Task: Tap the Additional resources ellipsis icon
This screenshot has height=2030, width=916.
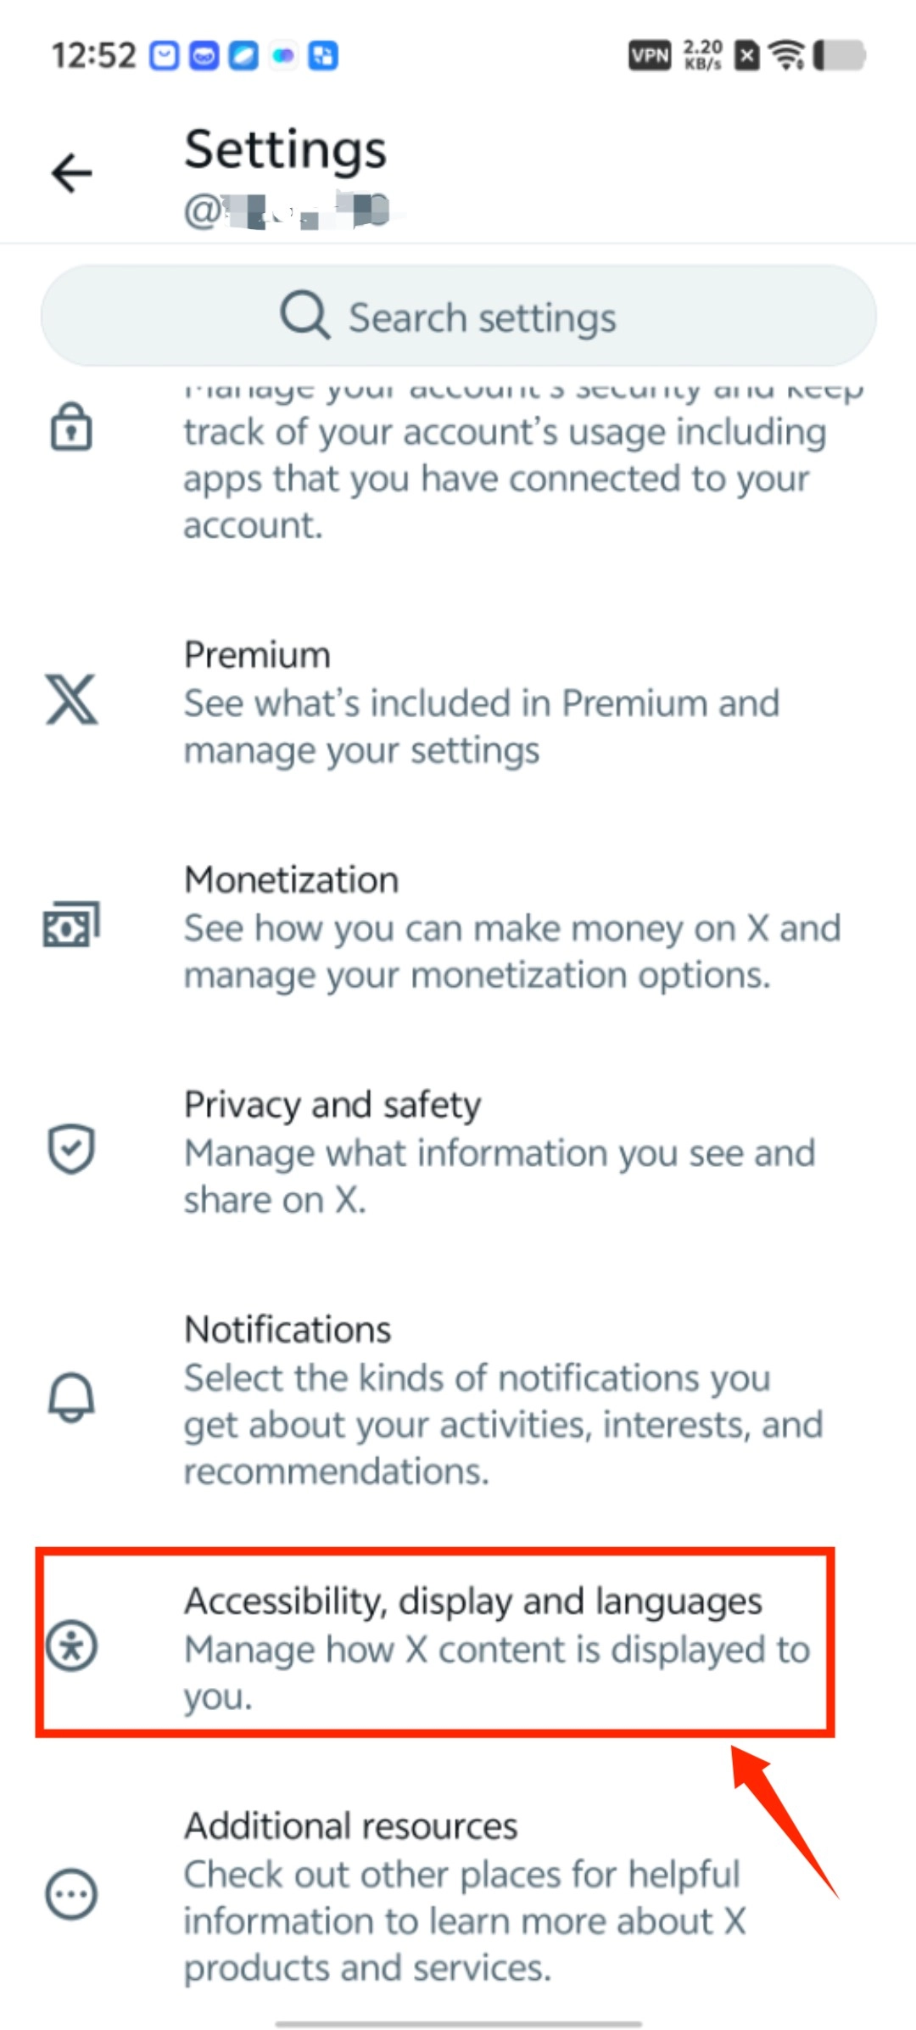Action: click(x=71, y=1893)
